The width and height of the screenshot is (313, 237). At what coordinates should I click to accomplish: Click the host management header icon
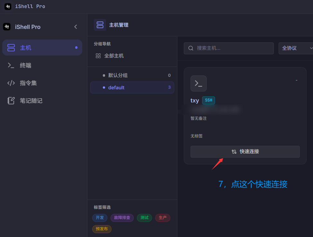(x=100, y=25)
